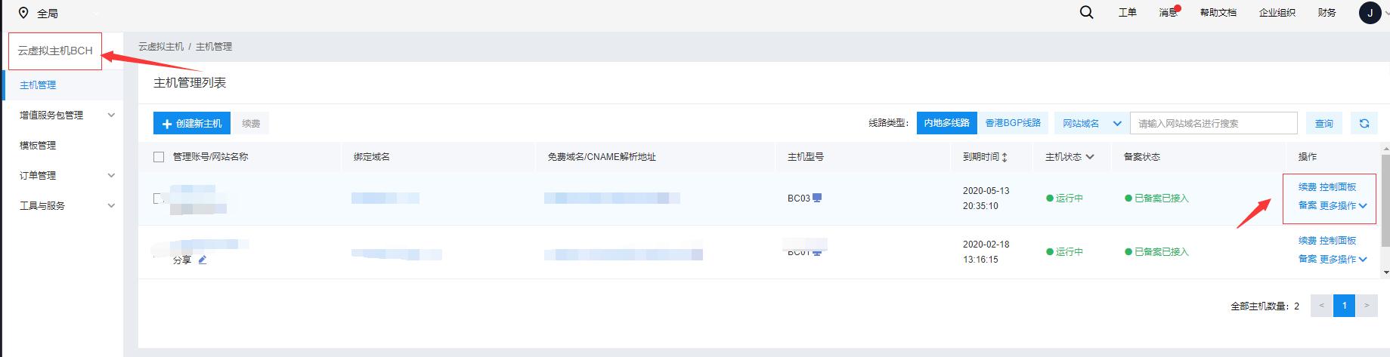Click the vertical scrollbar of host table
The image size is (1390, 357).
1385,211
